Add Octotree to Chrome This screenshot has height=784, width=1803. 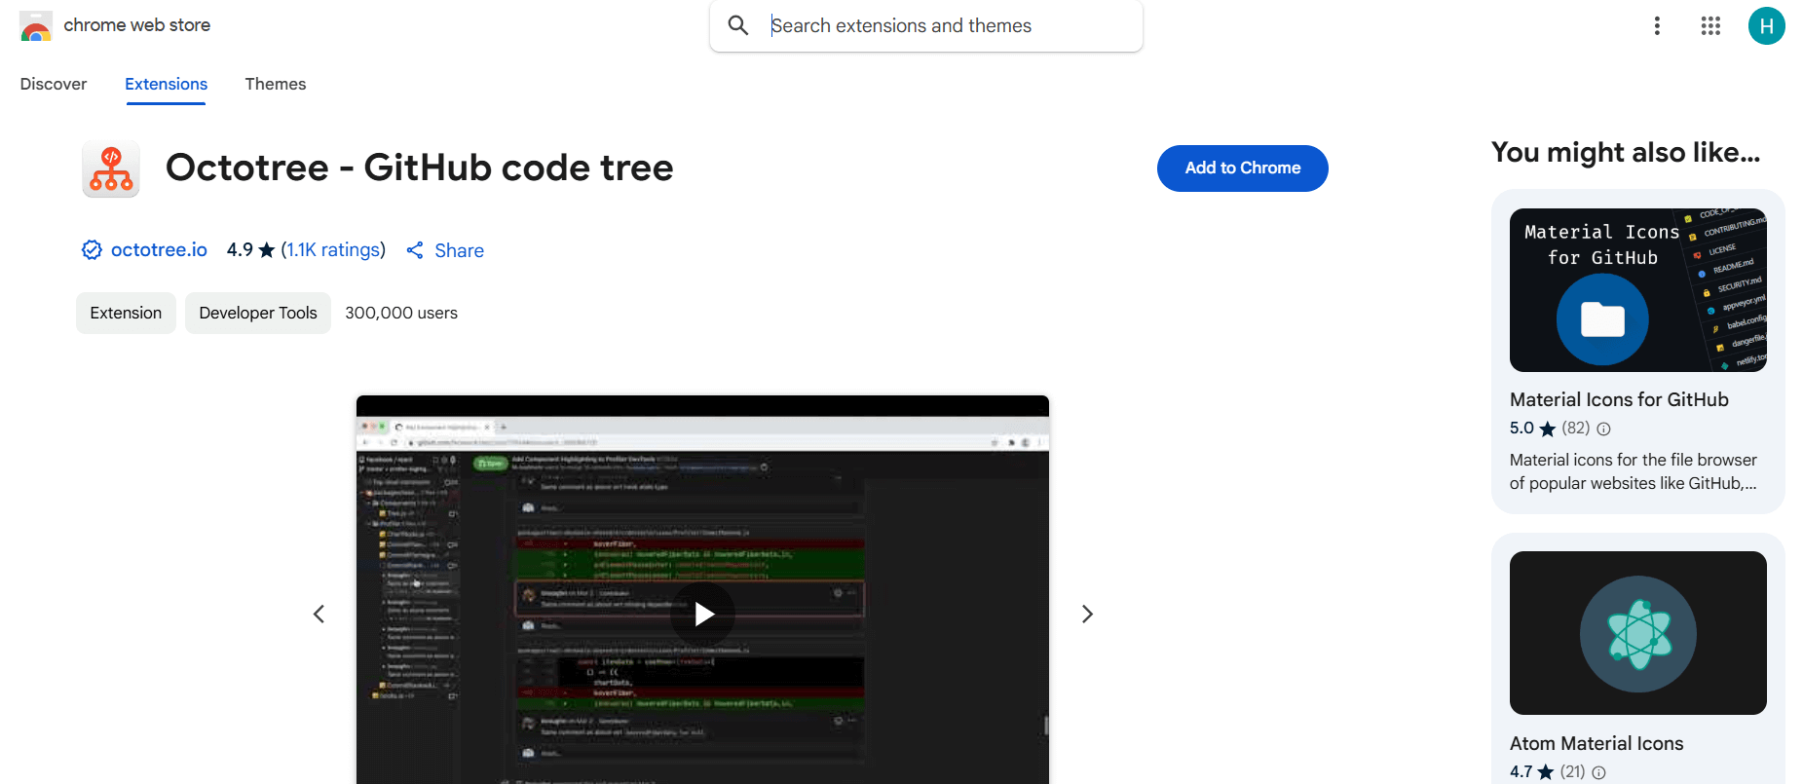coord(1242,168)
